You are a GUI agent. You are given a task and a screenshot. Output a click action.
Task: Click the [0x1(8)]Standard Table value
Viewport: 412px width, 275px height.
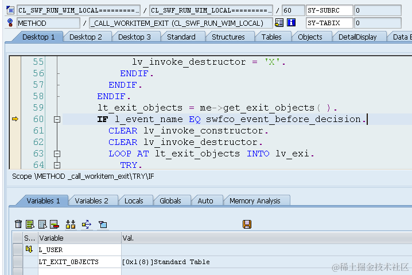point(166,262)
